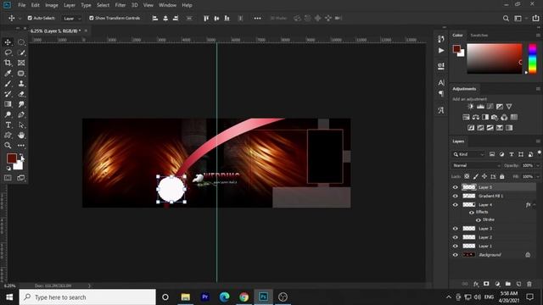Pick a shade in the color field
This screenshot has height=305, width=543.
pos(494,58)
